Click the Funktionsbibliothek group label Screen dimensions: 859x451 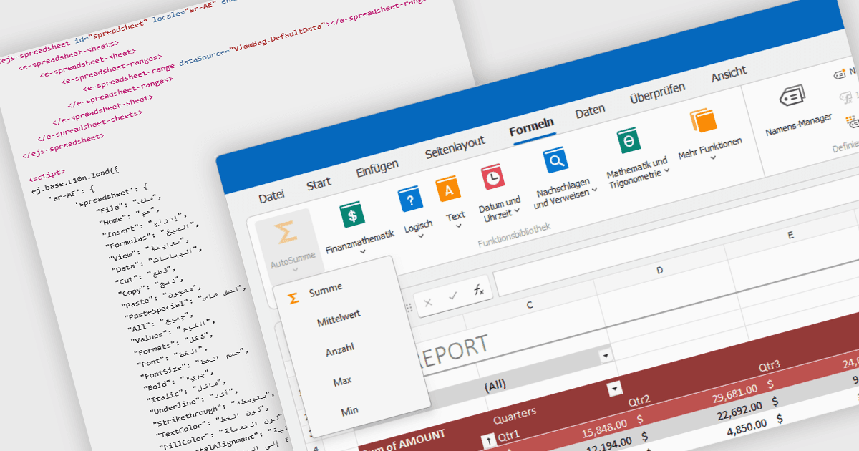point(514,236)
